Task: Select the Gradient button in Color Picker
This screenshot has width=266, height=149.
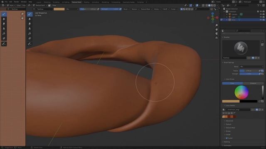Action: (x=253, y=83)
